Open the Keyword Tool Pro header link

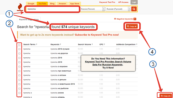click(107, 2)
